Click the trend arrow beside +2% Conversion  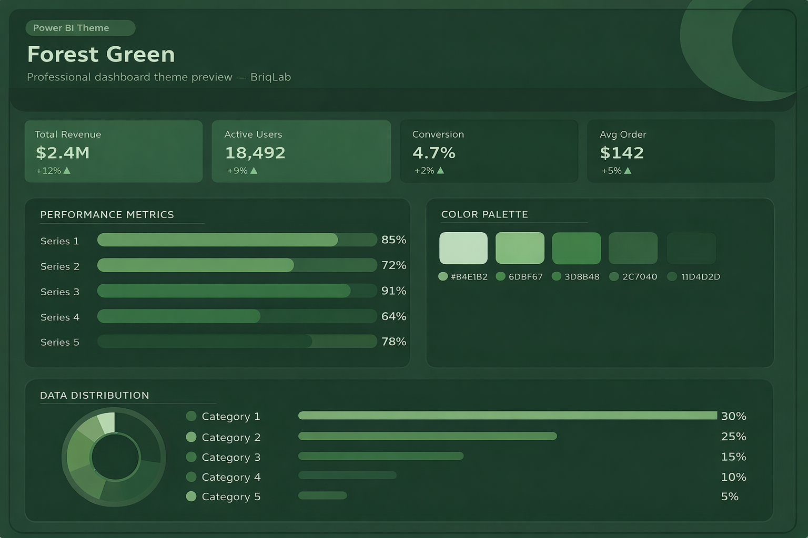(x=440, y=171)
